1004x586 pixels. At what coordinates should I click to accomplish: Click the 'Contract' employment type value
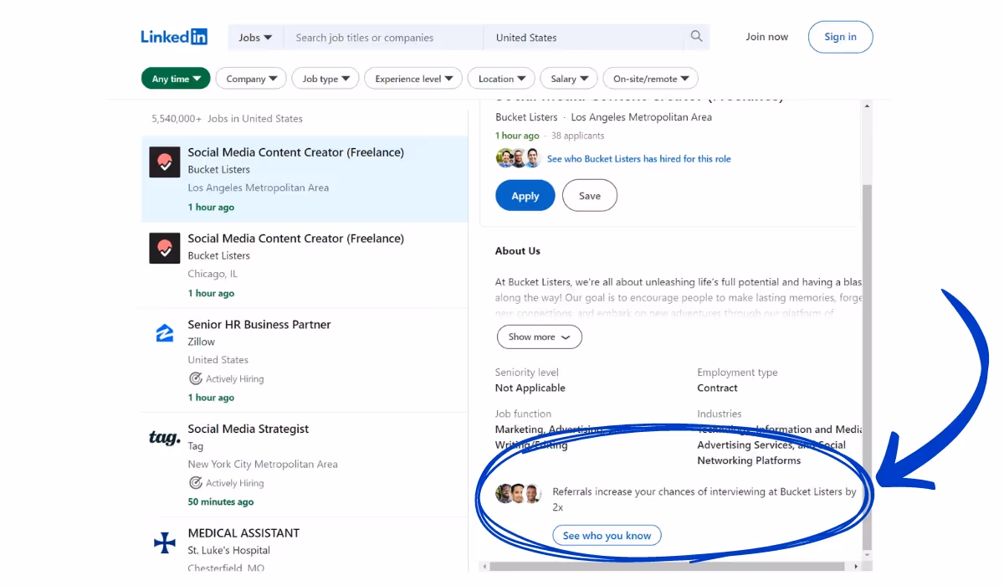[717, 388]
